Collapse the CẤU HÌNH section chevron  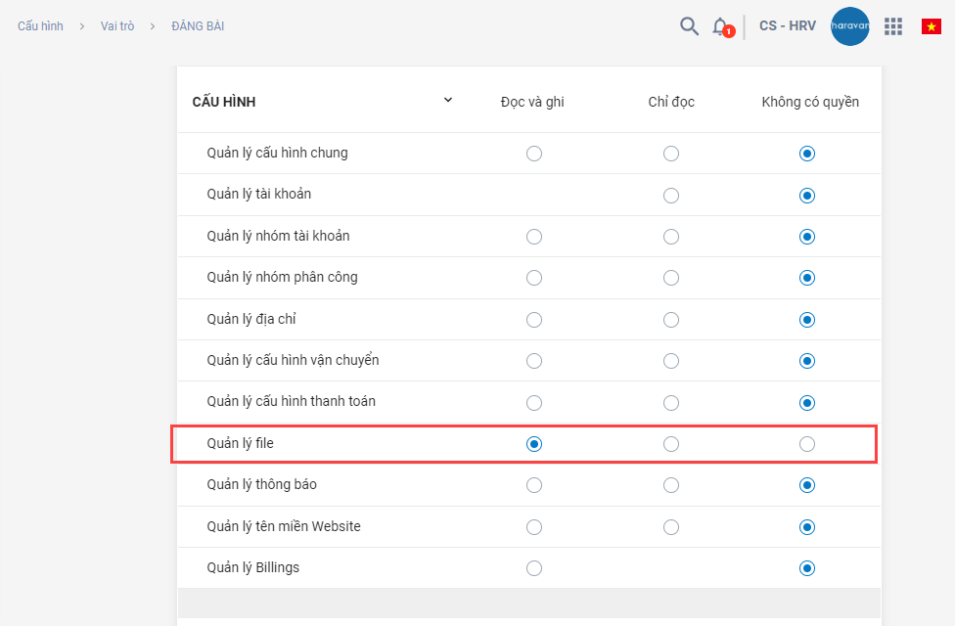click(448, 100)
